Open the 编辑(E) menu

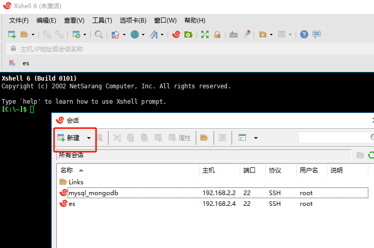point(46,21)
